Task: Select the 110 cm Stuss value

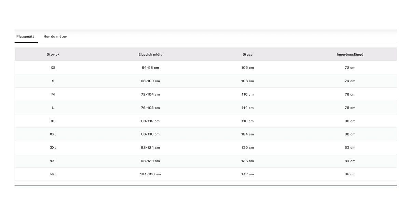Action: pyautogui.click(x=247, y=94)
